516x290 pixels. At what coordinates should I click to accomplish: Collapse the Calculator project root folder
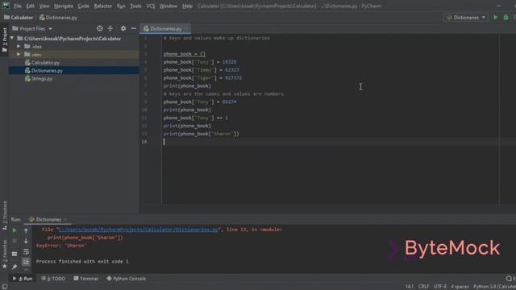point(12,39)
